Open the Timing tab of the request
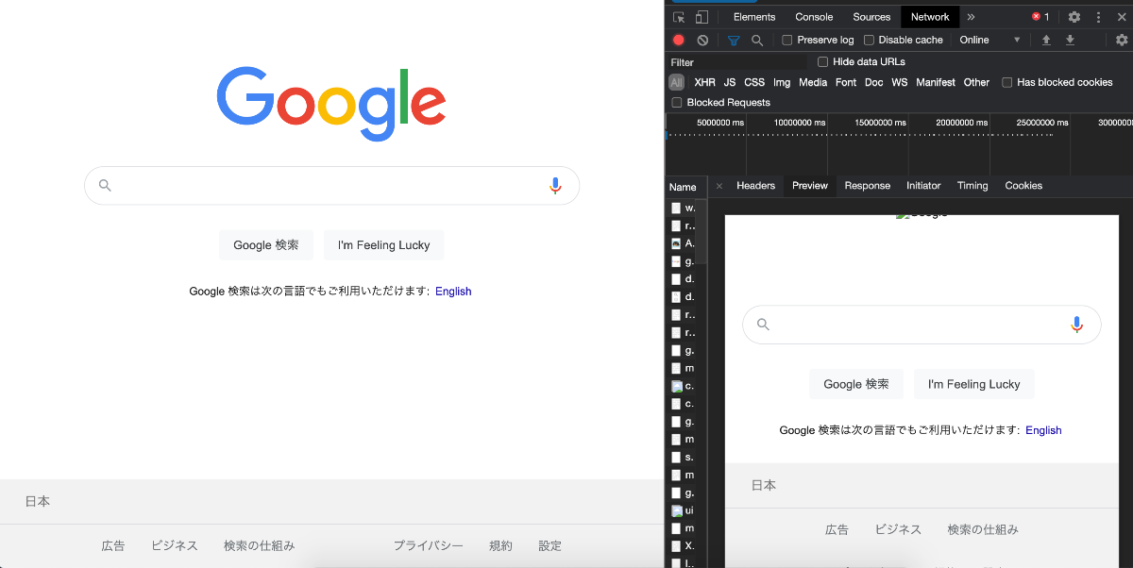The height and width of the screenshot is (568, 1133). pos(972,186)
